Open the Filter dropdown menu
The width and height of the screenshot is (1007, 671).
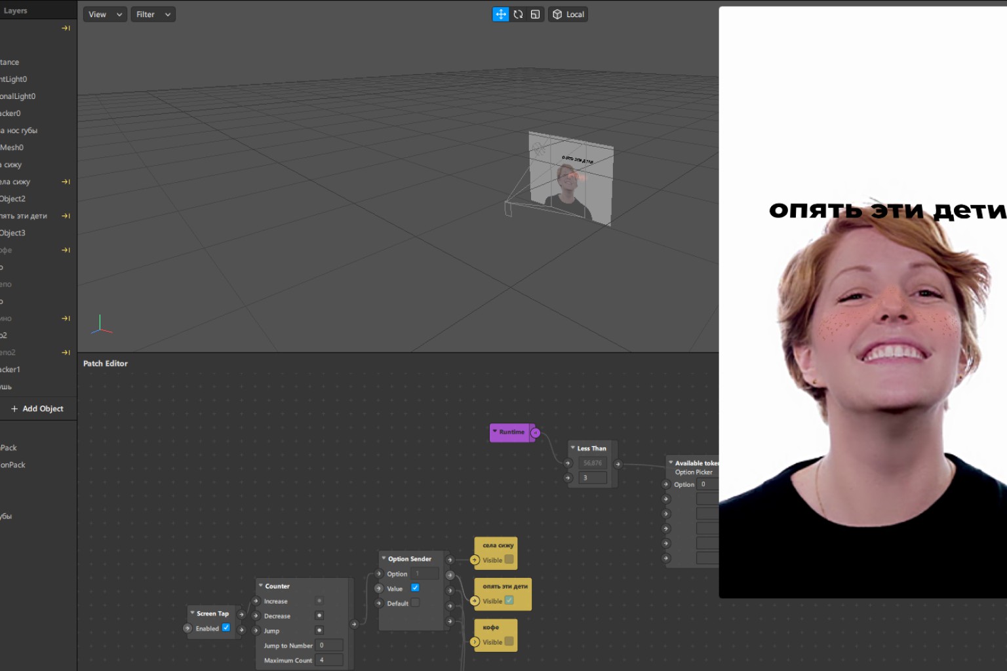coord(153,14)
